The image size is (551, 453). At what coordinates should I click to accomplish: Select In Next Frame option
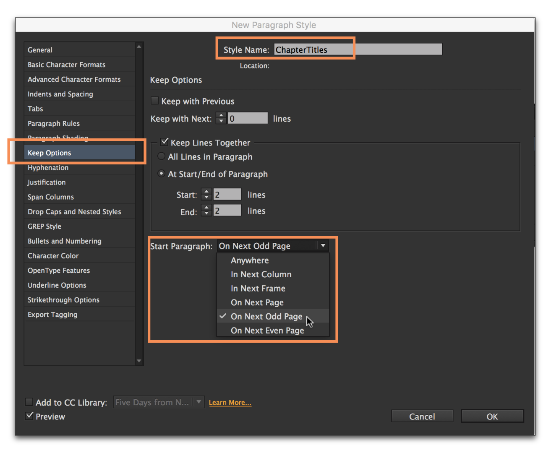pyautogui.click(x=258, y=288)
